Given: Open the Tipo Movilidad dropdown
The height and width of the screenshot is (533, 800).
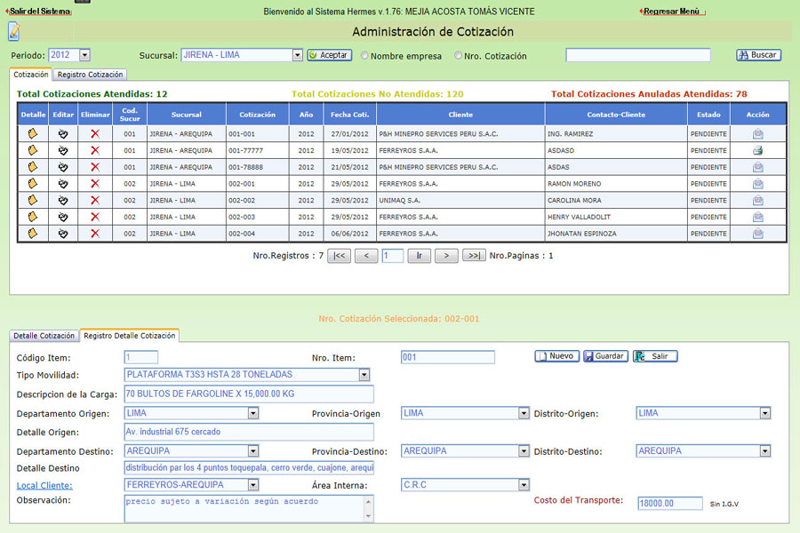Looking at the screenshot, I should 364,375.
